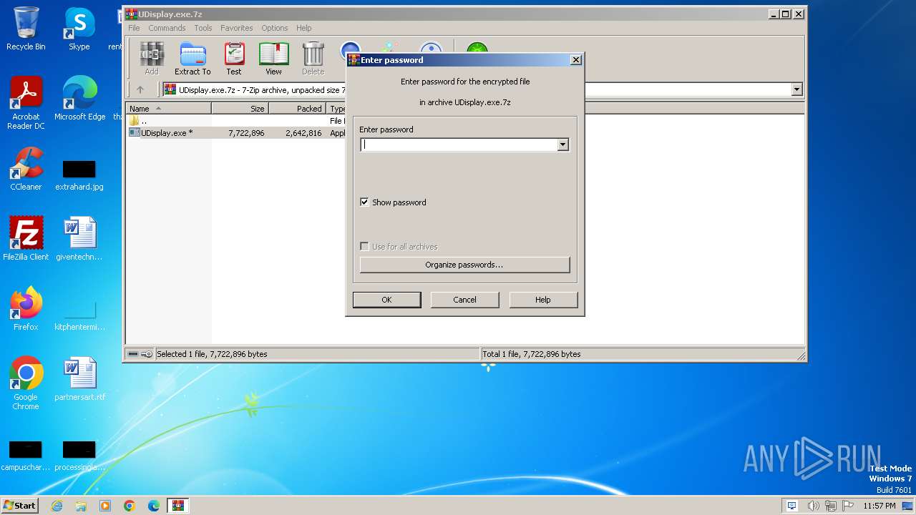Screen dimensions: 916x515
Task: Sort list by the Name column header
Action: coord(169,109)
